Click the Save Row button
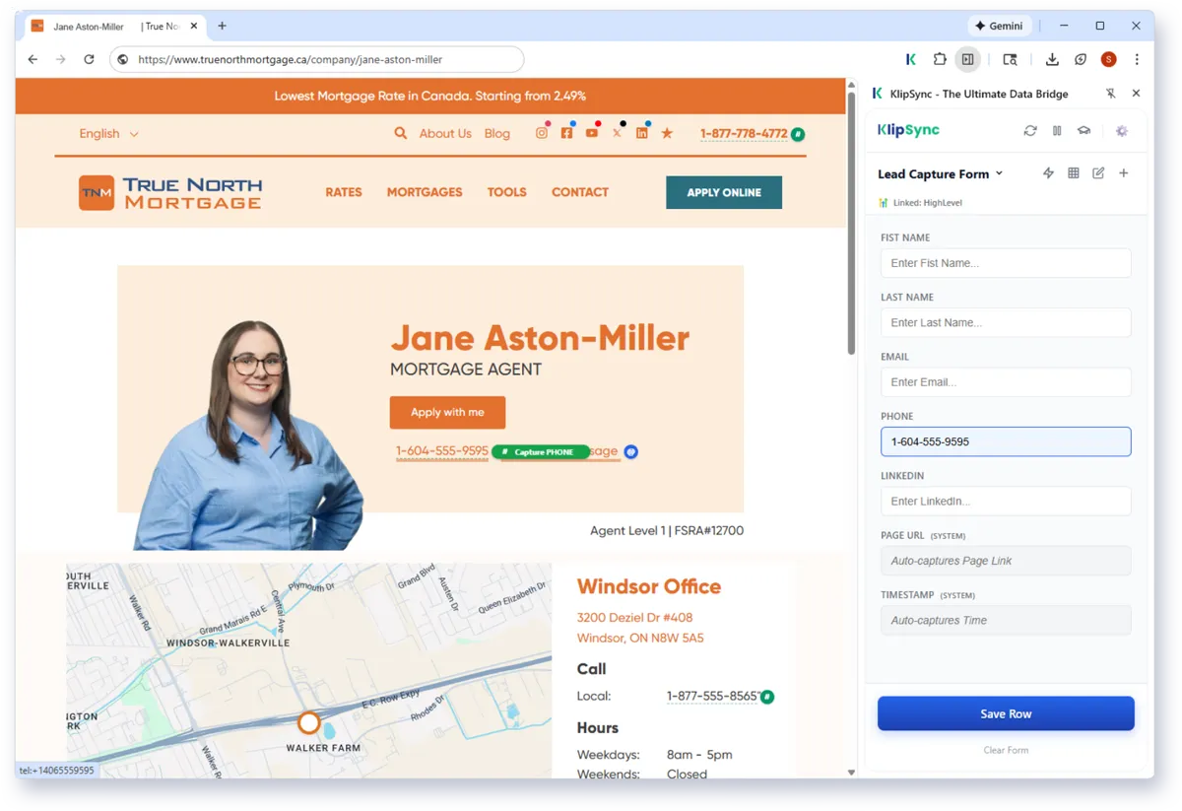1182x811 pixels. click(1006, 713)
